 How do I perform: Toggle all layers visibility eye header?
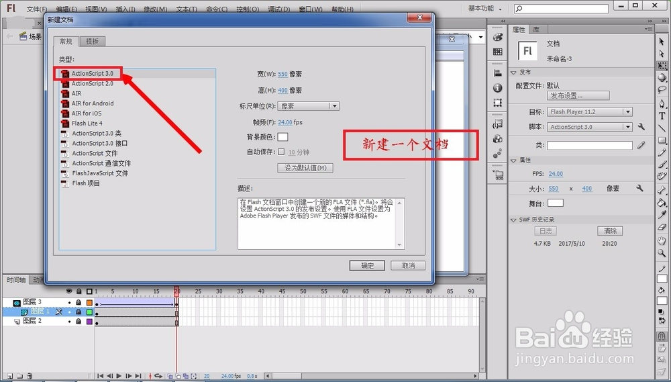tap(69, 291)
